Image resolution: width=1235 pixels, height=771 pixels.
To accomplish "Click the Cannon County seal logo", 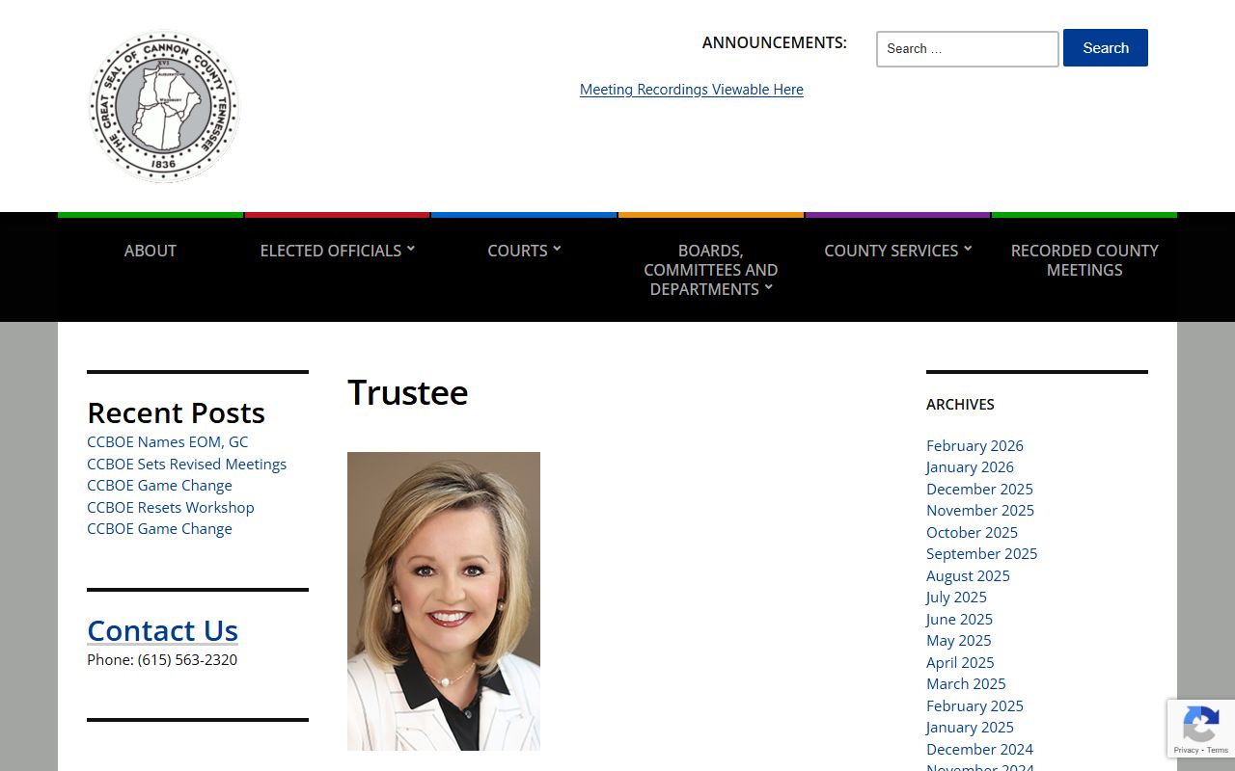I will click(x=163, y=106).
